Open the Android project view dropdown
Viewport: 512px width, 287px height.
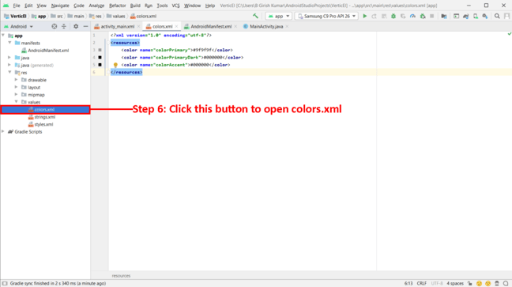pyautogui.click(x=19, y=26)
